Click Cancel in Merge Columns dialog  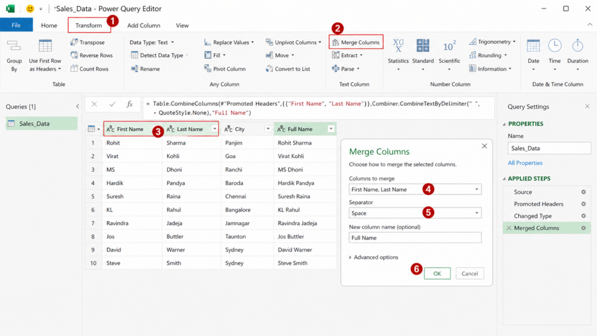coord(469,274)
